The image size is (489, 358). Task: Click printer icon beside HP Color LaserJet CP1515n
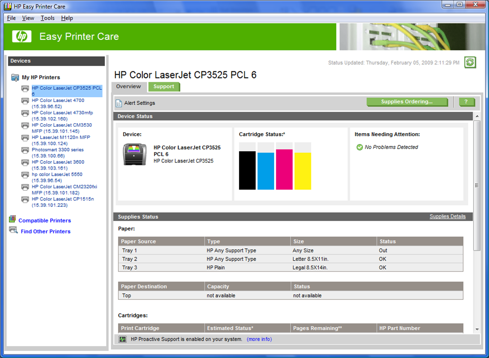(25, 200)
